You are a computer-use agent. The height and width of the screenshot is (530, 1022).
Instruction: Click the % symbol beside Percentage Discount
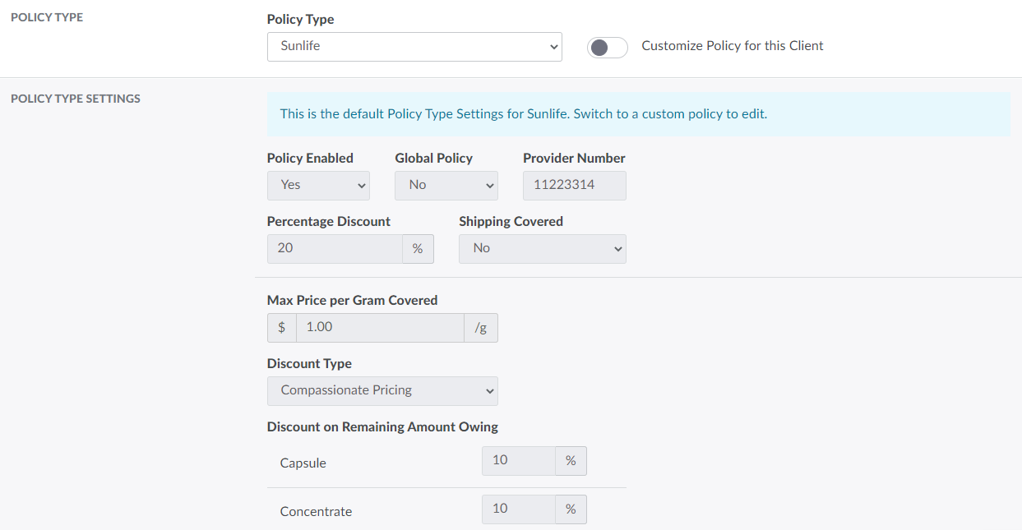pos(418,249)
